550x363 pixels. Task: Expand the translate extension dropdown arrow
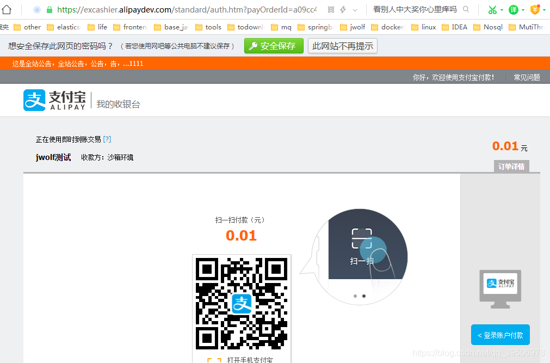(523, 10)
